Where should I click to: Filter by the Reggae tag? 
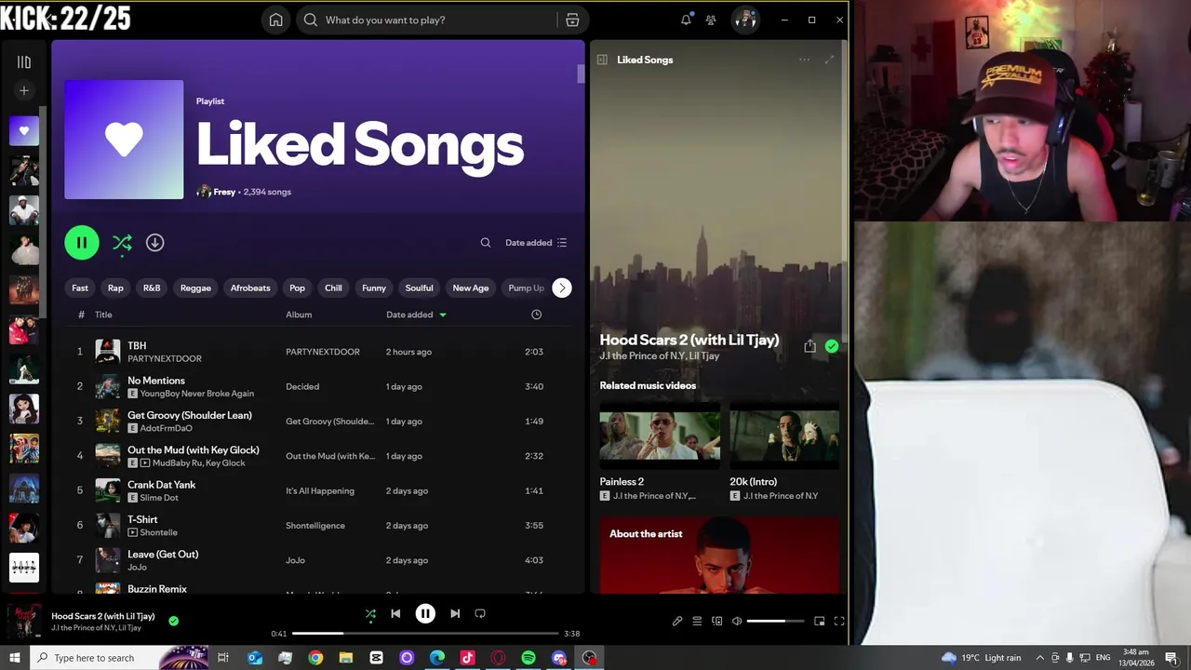point(195,288)
